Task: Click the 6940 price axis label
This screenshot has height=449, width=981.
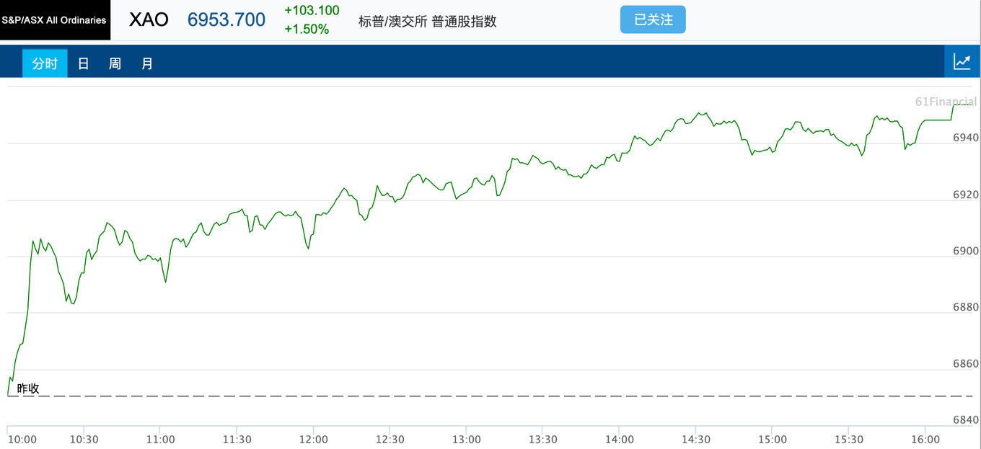Action: pos(966,138)
